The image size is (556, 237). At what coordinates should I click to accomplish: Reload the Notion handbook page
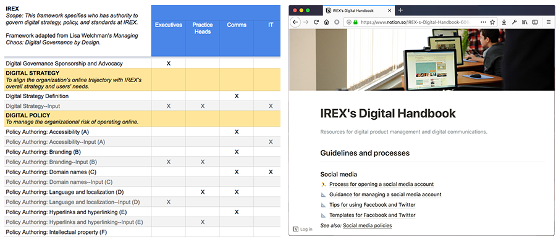316,22
